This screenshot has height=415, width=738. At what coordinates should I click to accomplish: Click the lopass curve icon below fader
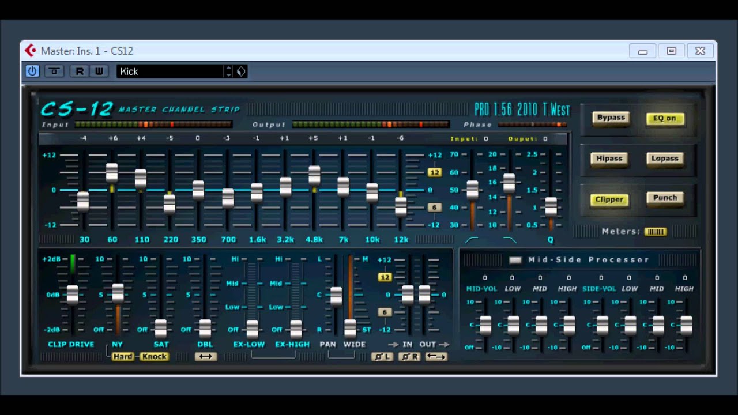click(510, 240)
